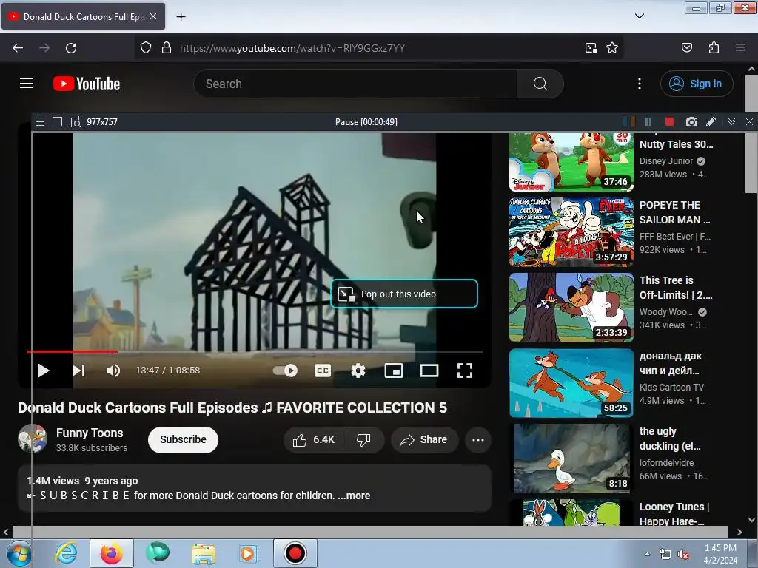The height and width of the screenshot is (568, 758).
Task: Open the recorder hamburger menu
Action: (41, 122)
